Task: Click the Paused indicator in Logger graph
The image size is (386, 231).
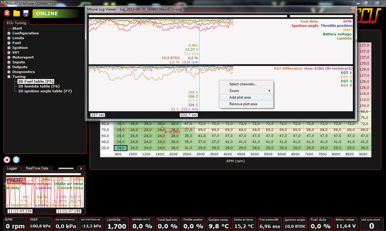Action: pyautogui.click(x=16, y=181)
